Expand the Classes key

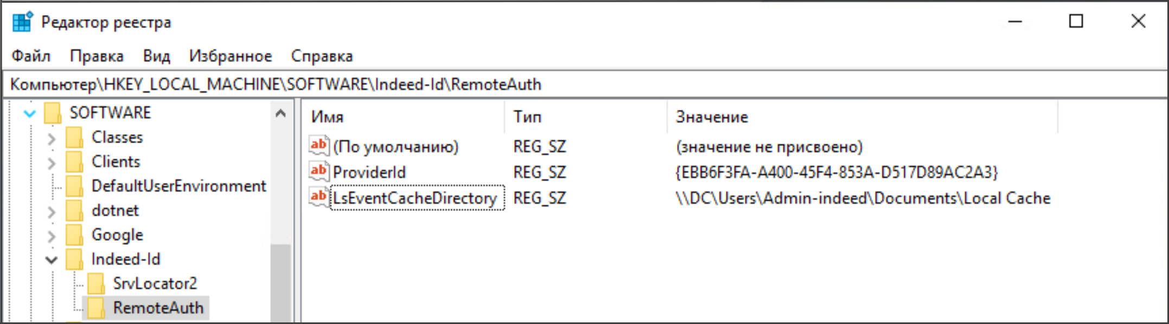(x=52, y=138)
